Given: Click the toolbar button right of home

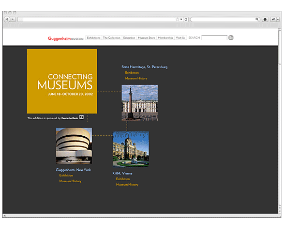Looking at the screenshot, I should click(274, 19).
